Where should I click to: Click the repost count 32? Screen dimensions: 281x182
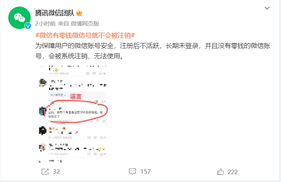click(x=56, y=172)
